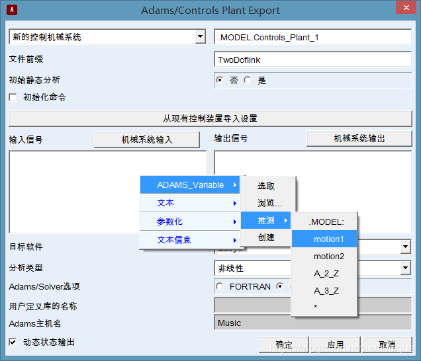The image size is (421, 361).
Task: Select 是 for 初始静态分析
Action: pyautogui.click(x=248, y=80)
